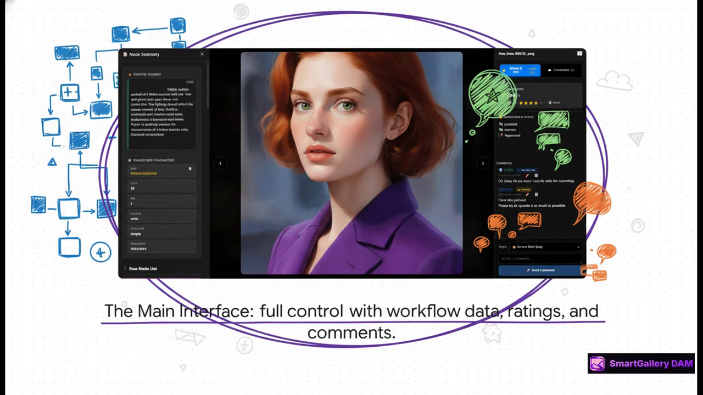Select the Stars & Info tab
Viewport: 703px width, 395px height.
(x=519, y=70)
